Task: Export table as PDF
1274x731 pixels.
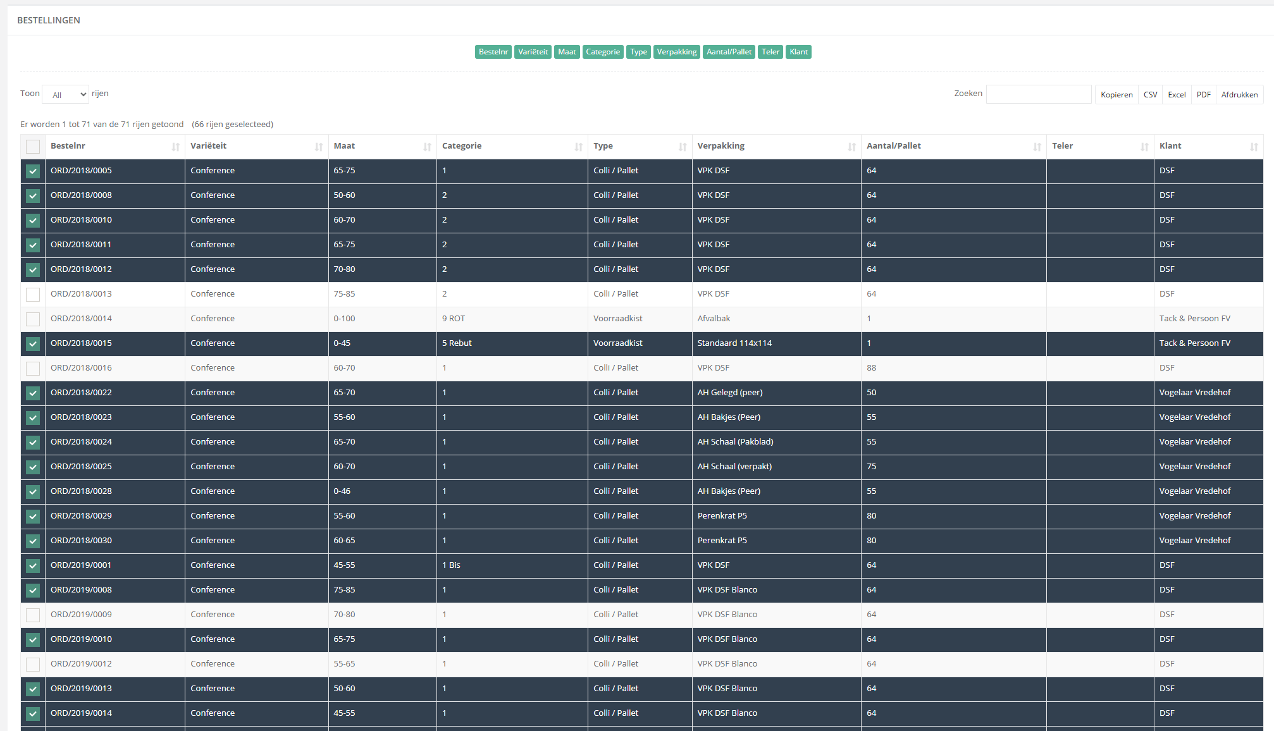Action: point(1203,94)
